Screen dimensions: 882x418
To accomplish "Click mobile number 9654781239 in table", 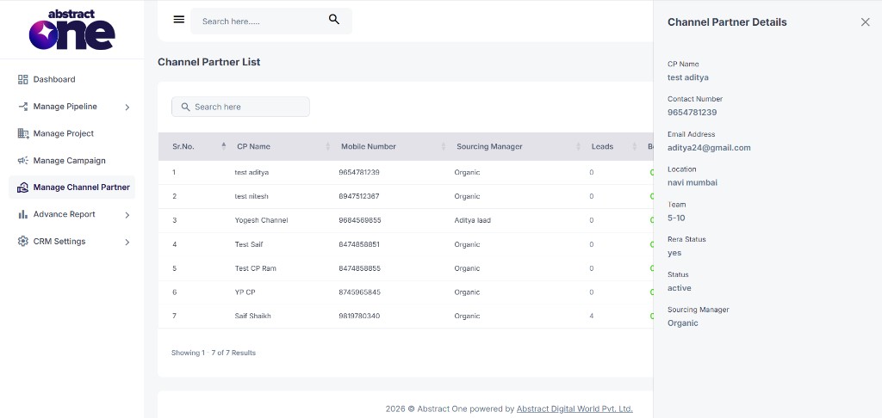I will pyautogui.click(x=359, y=173).
